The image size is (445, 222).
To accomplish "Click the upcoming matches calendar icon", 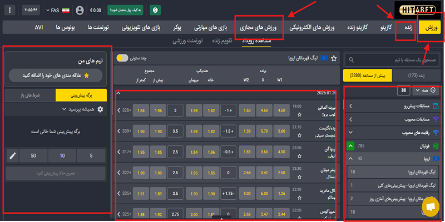I will coord(436,106).
